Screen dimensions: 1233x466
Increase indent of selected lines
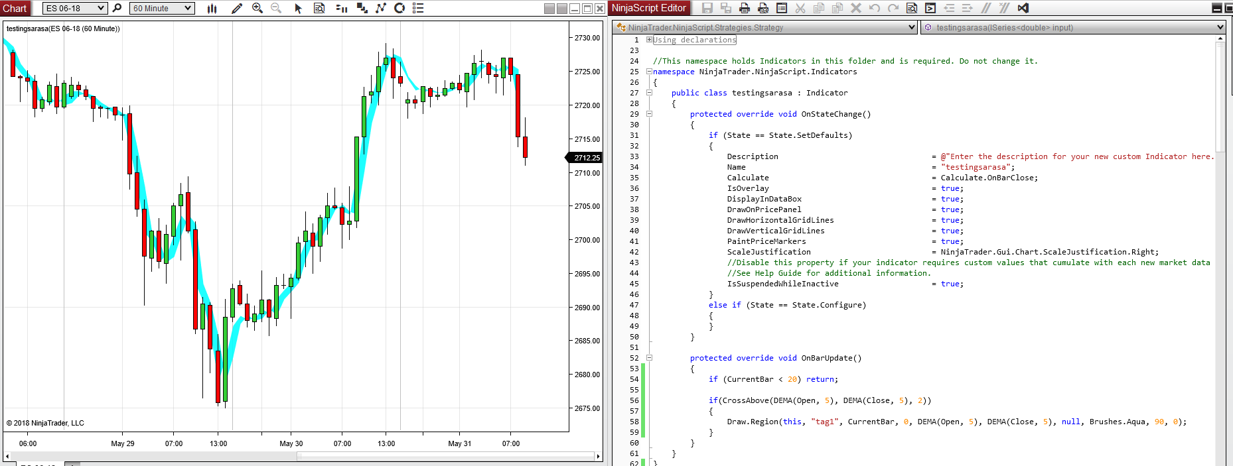[x=968, y=8]
